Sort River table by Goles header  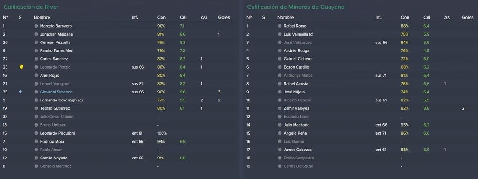click(224, 18)
